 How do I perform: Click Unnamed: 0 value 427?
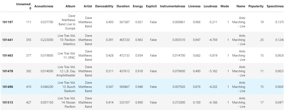click(28, 102)
